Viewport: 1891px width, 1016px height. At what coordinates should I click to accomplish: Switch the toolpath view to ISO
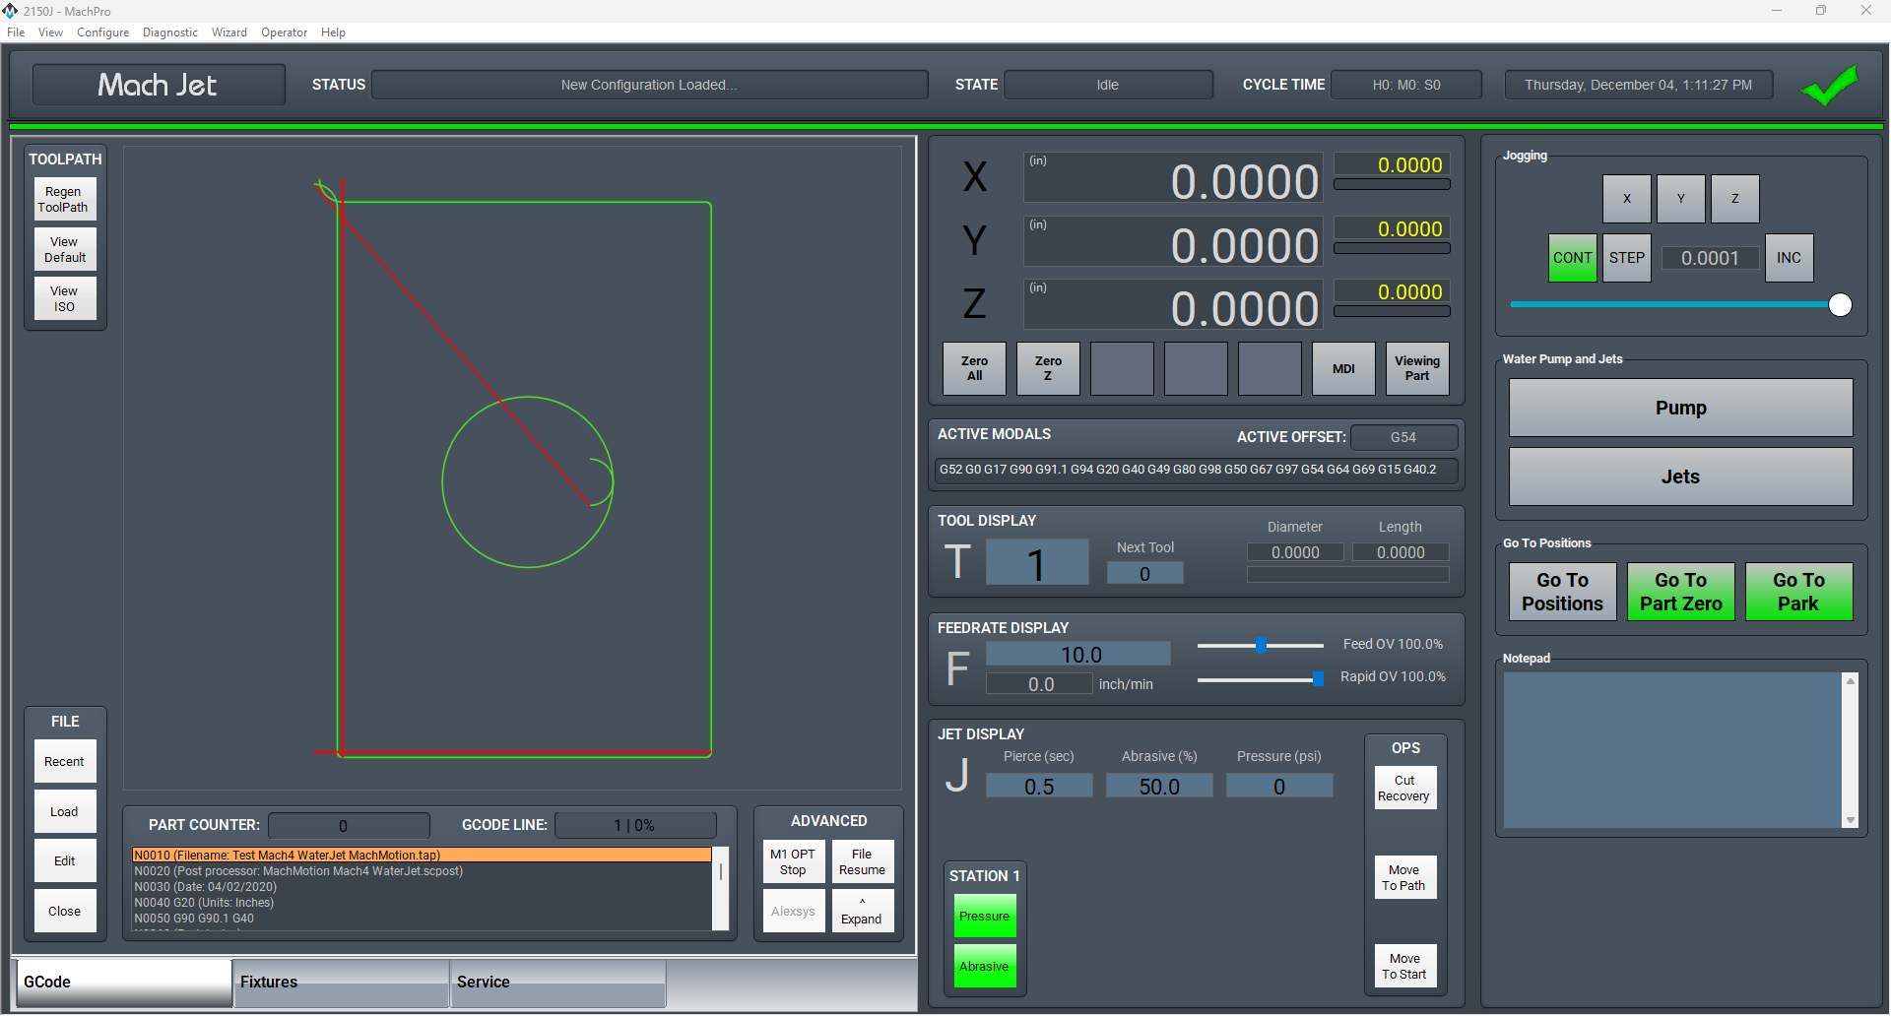click(64, 298)
